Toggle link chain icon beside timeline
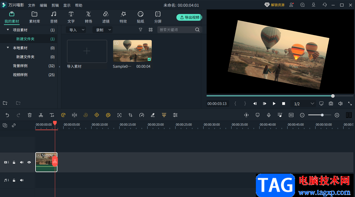 tap(14, 125)
